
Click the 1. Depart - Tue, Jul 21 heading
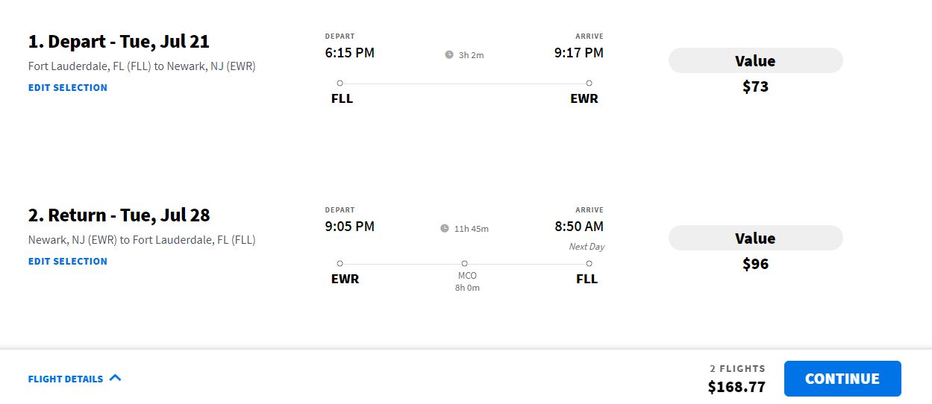[119, 42]
